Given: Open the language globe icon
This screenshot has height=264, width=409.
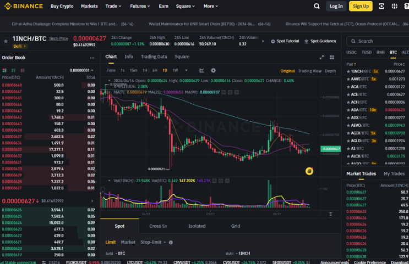Looking at the screenshot, I should [x=394, y=6].
